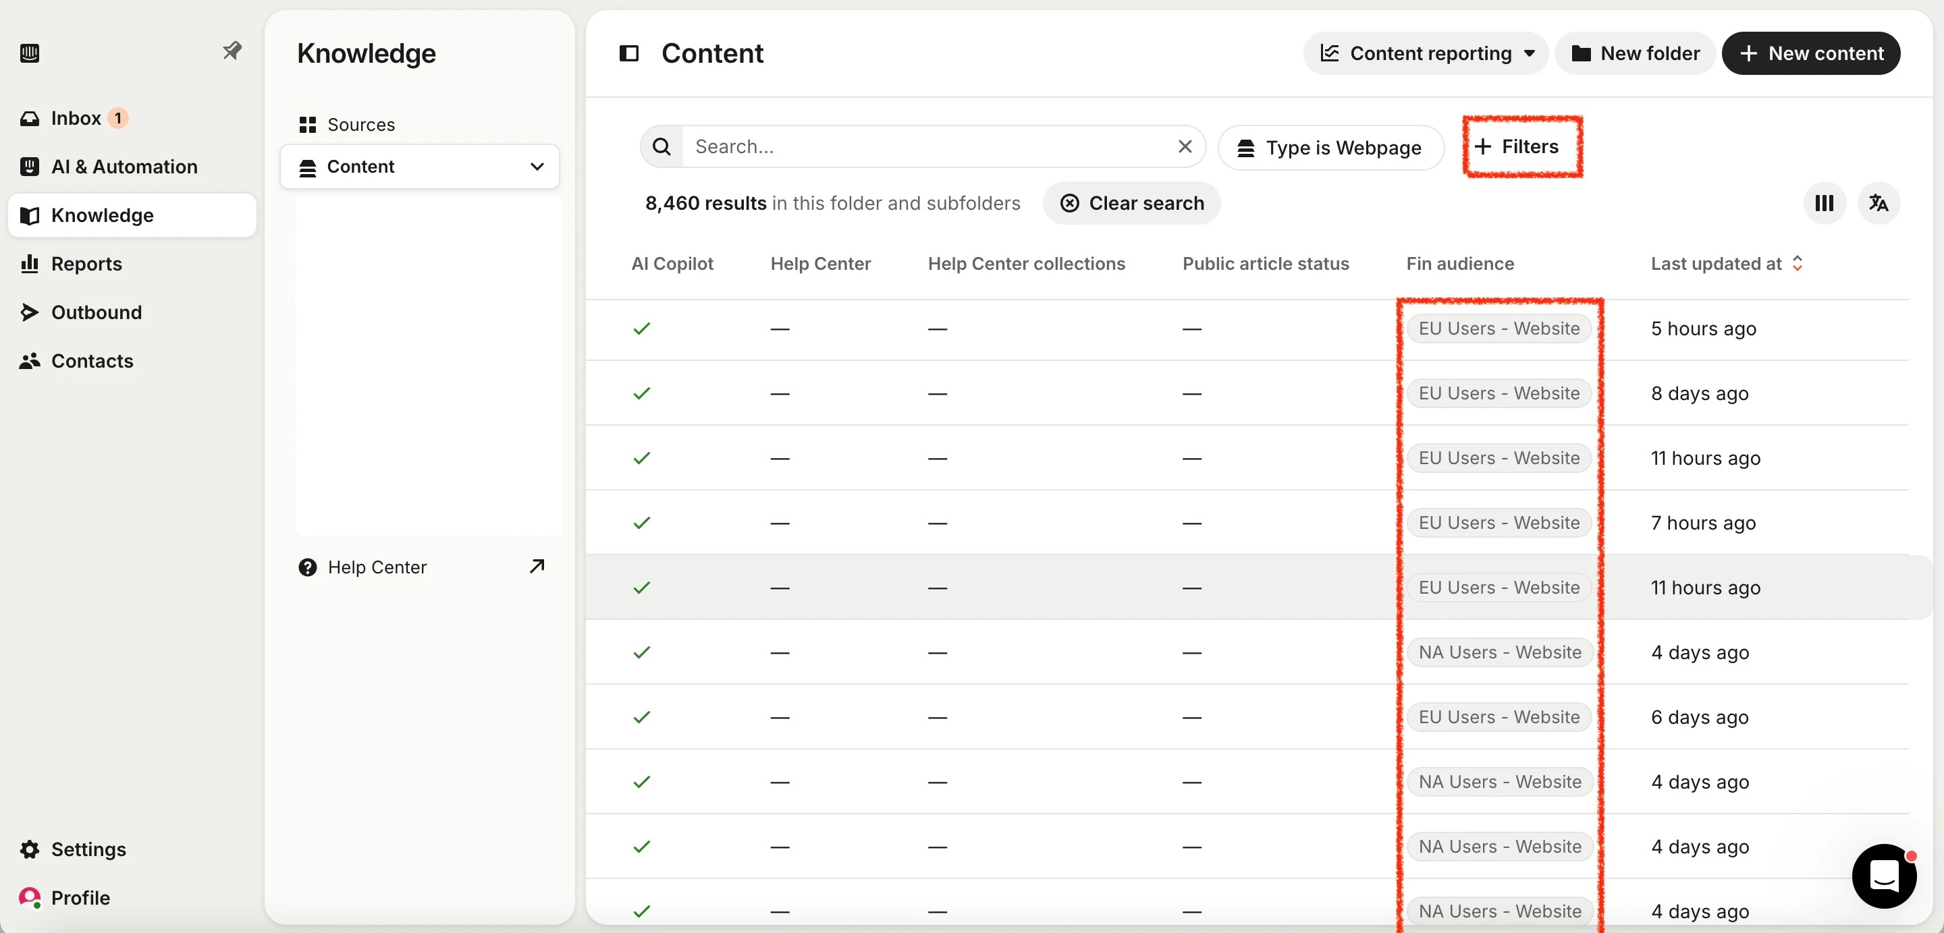This screenshot has width=1944, height=933.
Task: Expand the Content dropdown in Knowledge panel
Action: (420, 167)
